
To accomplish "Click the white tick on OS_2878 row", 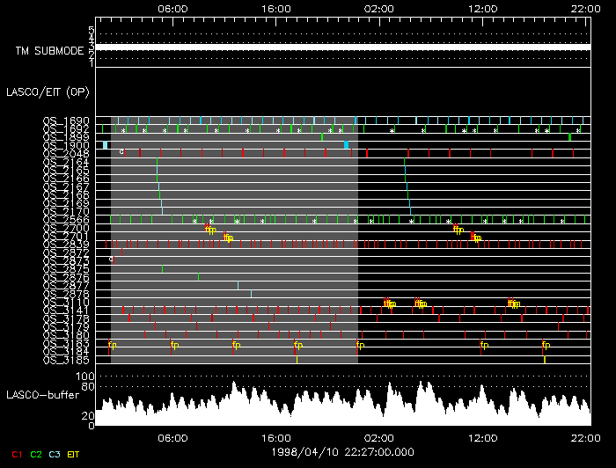I will pos(251,293).
